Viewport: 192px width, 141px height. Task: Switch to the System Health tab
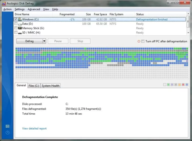(50, 86)
